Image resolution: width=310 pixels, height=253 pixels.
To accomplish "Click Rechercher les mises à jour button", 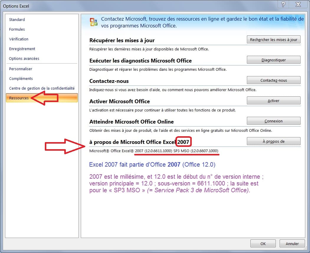I will click(x=273, y=40).
